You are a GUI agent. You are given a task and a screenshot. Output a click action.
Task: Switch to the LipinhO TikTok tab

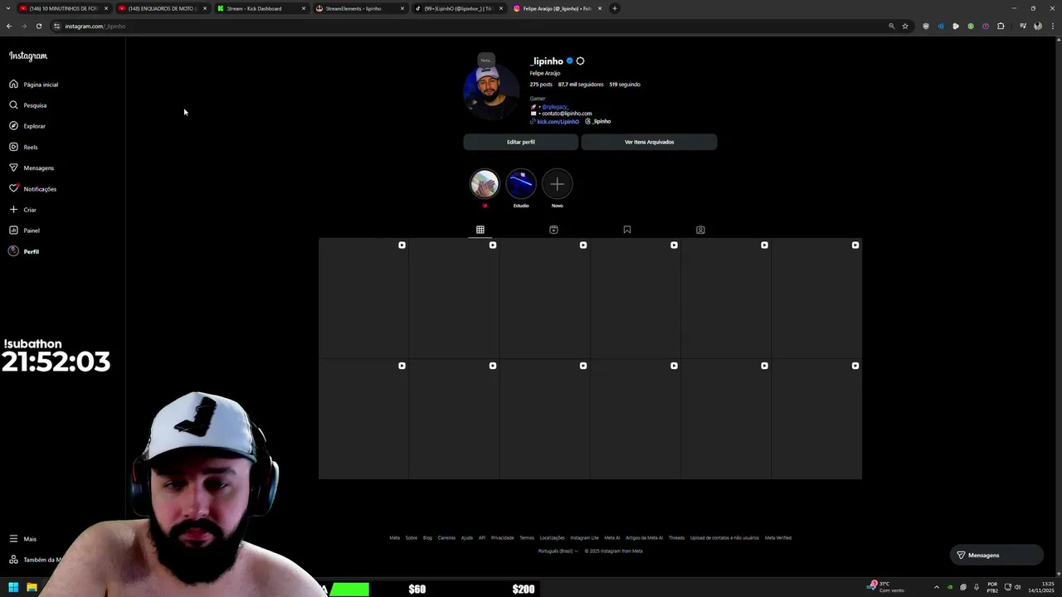[458, 8]
